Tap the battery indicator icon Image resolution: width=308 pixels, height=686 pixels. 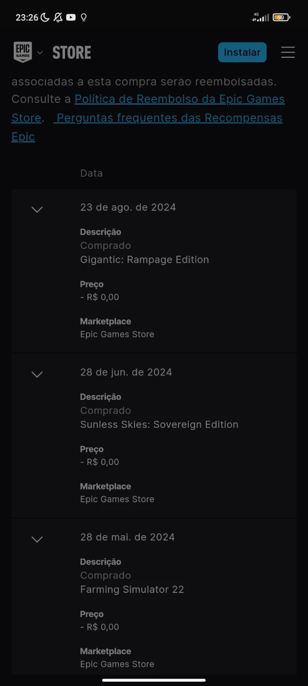click(281, 18)
